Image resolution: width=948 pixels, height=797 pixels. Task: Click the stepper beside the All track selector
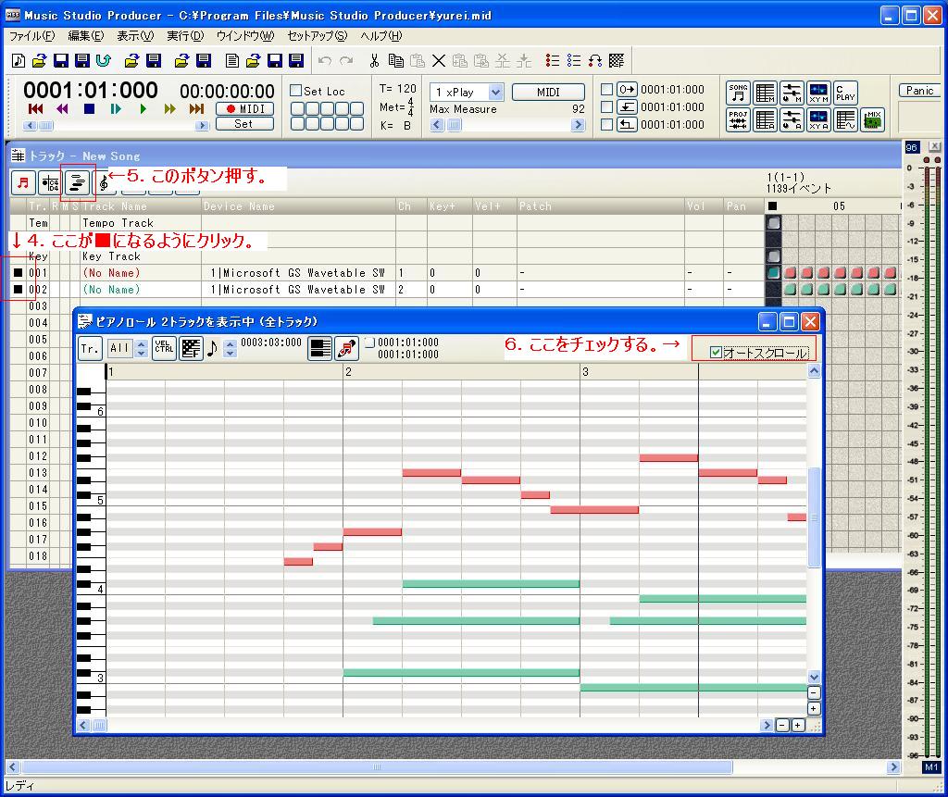(x=141, y=349)
